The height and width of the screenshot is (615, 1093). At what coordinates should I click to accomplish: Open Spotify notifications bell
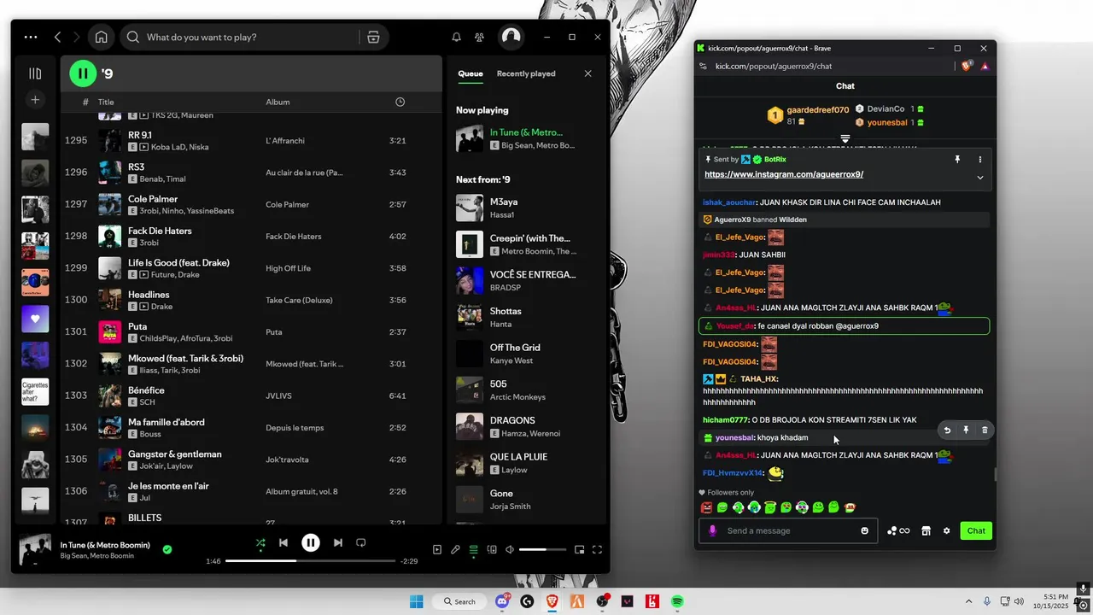coord(456,37)
